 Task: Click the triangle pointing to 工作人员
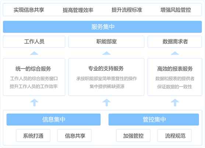tap(34, 53)
